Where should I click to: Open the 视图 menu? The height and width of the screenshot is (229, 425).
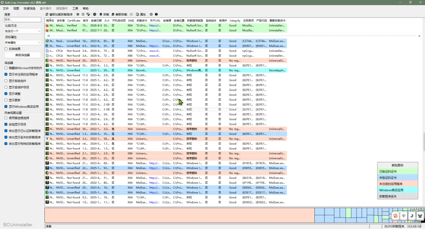coord(16,8)
